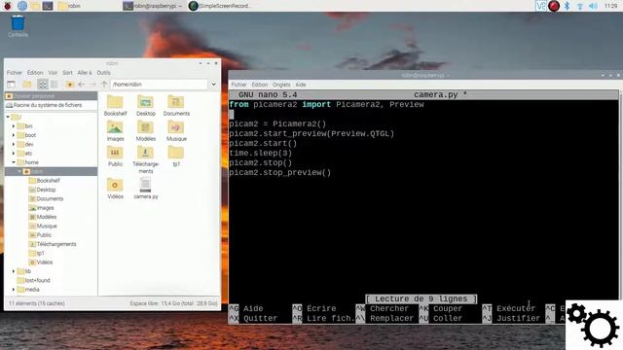
Task: Select camera.py file icon
Action: [x=146, y=189]
